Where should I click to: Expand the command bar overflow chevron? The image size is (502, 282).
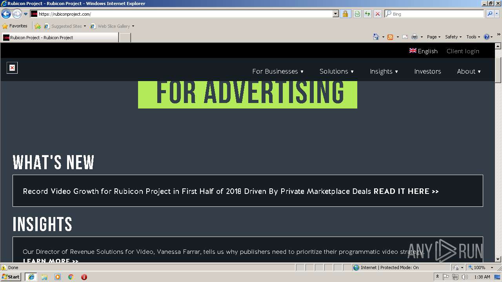499,34
